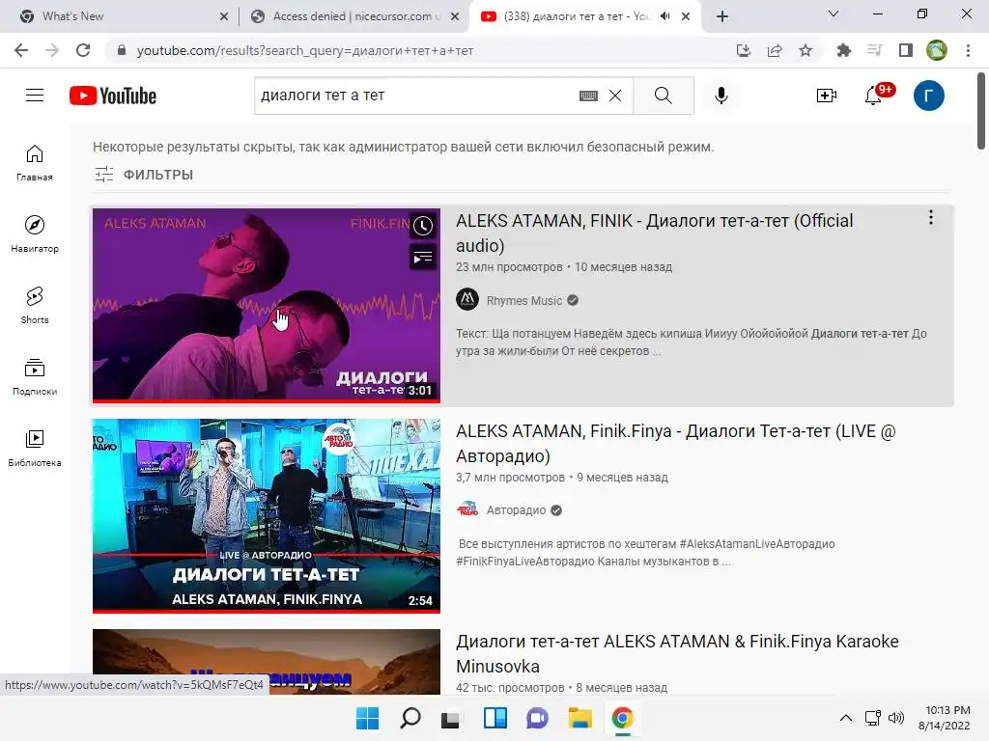Run search with magnifier button
989x741 pixels.
click(x=663, y=96)
